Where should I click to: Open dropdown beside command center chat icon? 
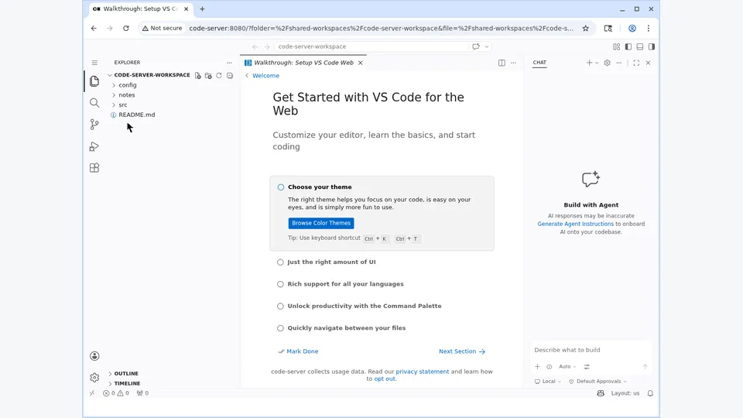tap(487, 46)
